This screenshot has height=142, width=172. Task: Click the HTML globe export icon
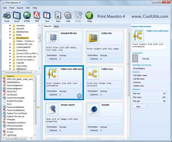pyautogui.click(x=27, y=17)
